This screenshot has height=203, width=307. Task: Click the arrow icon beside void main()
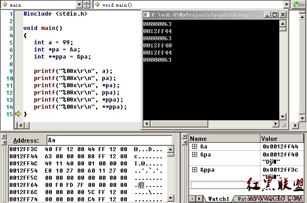click(97, 4)
